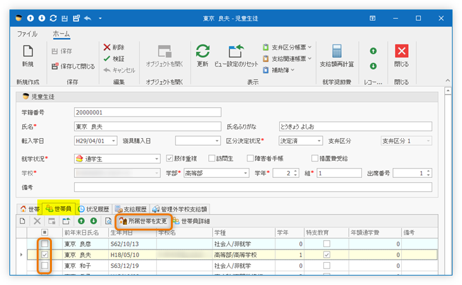Uncheck the row checkbox for 東京 良夫
The image size is (462, 285).
44,255
